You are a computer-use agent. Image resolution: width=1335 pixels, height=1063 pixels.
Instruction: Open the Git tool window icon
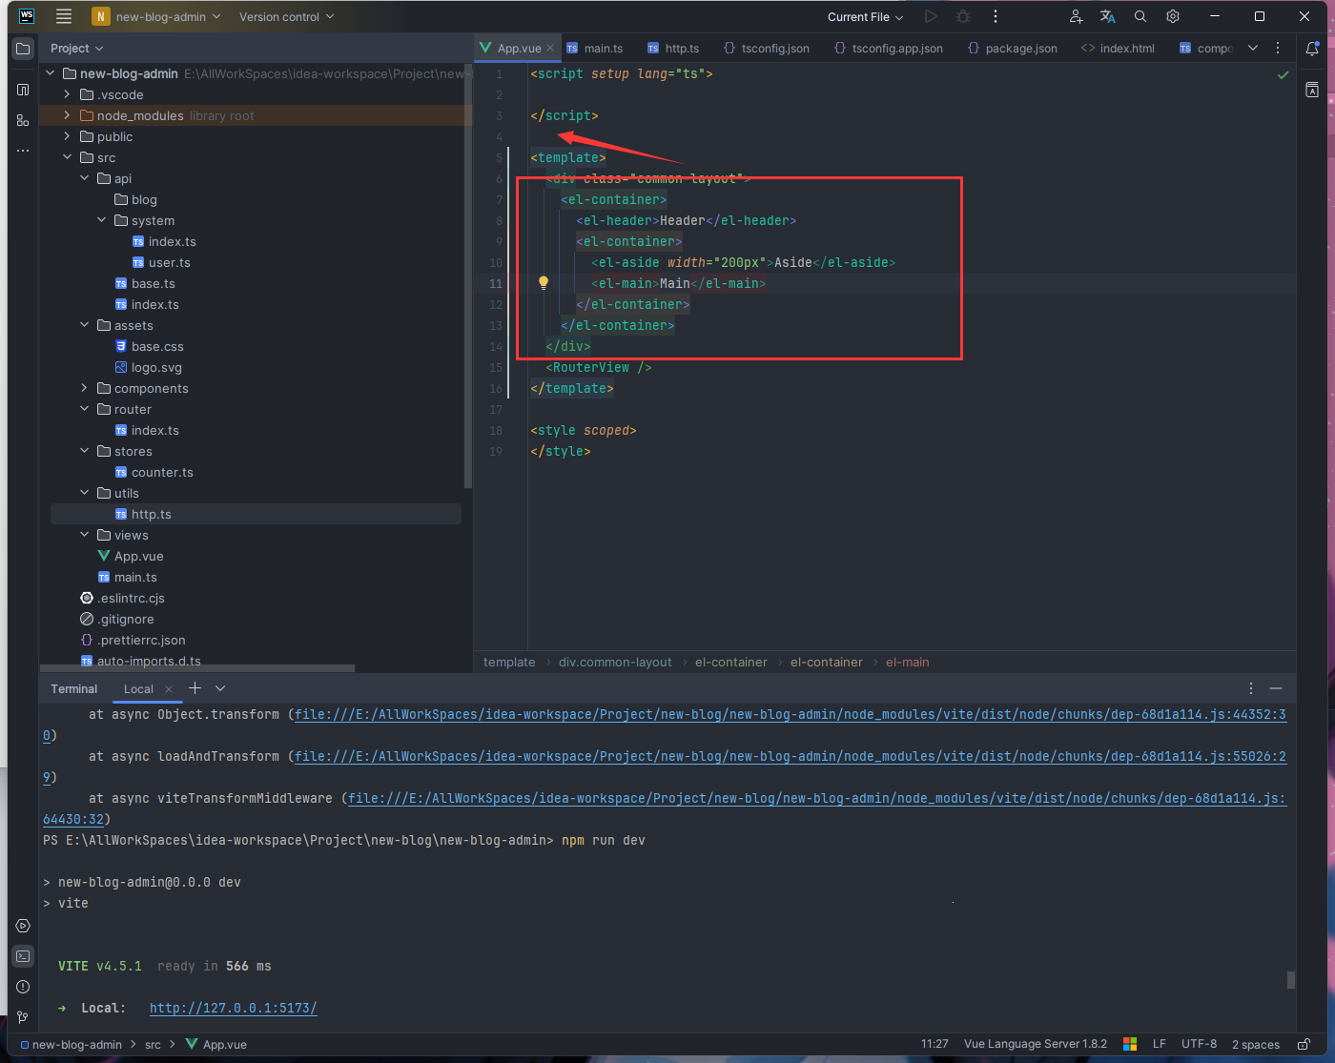[x=23, y=1017]
